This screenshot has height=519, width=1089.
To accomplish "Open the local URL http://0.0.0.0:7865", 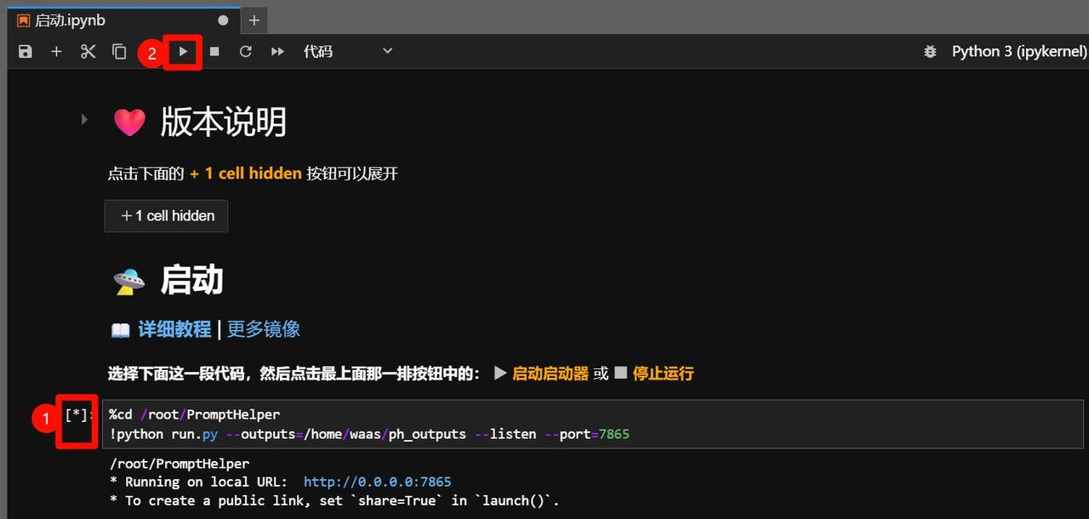I will click(377, 482).
